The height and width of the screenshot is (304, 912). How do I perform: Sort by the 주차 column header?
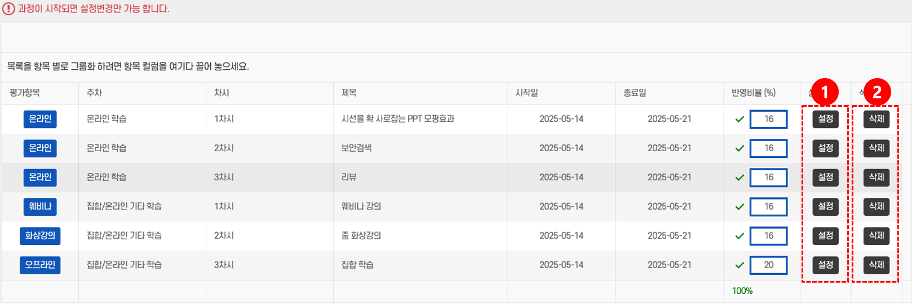pyautogui.click(x=94, y=93)
